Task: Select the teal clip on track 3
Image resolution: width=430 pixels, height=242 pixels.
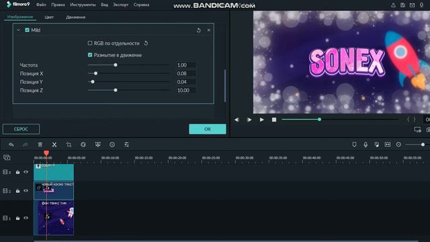Action: pos(54,172)
